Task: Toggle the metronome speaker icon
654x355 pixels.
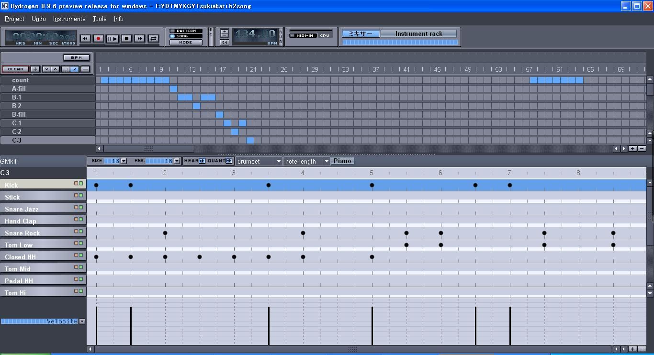Action: click(x=224, y=42)
